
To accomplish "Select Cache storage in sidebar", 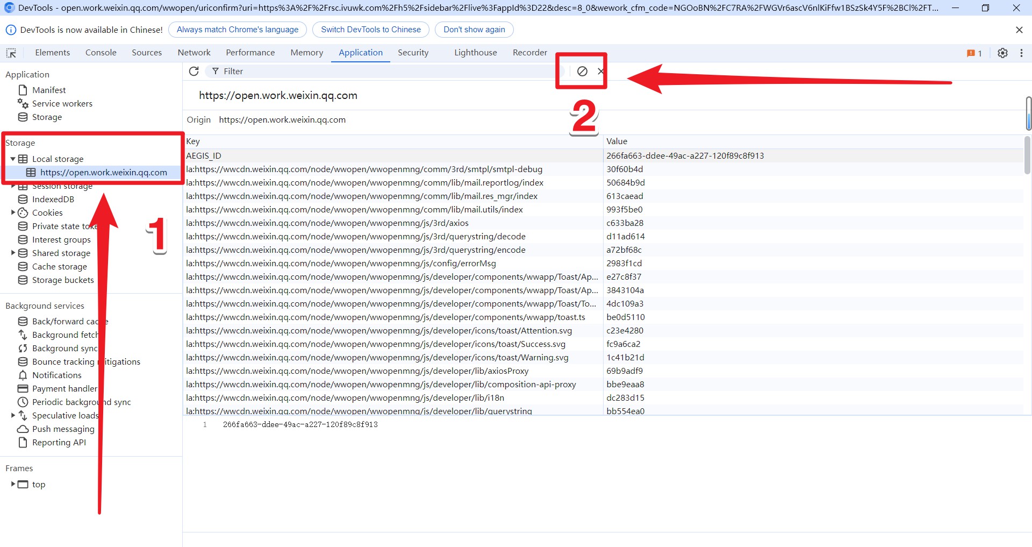I will pyautogui.click(x=59, y=266).
